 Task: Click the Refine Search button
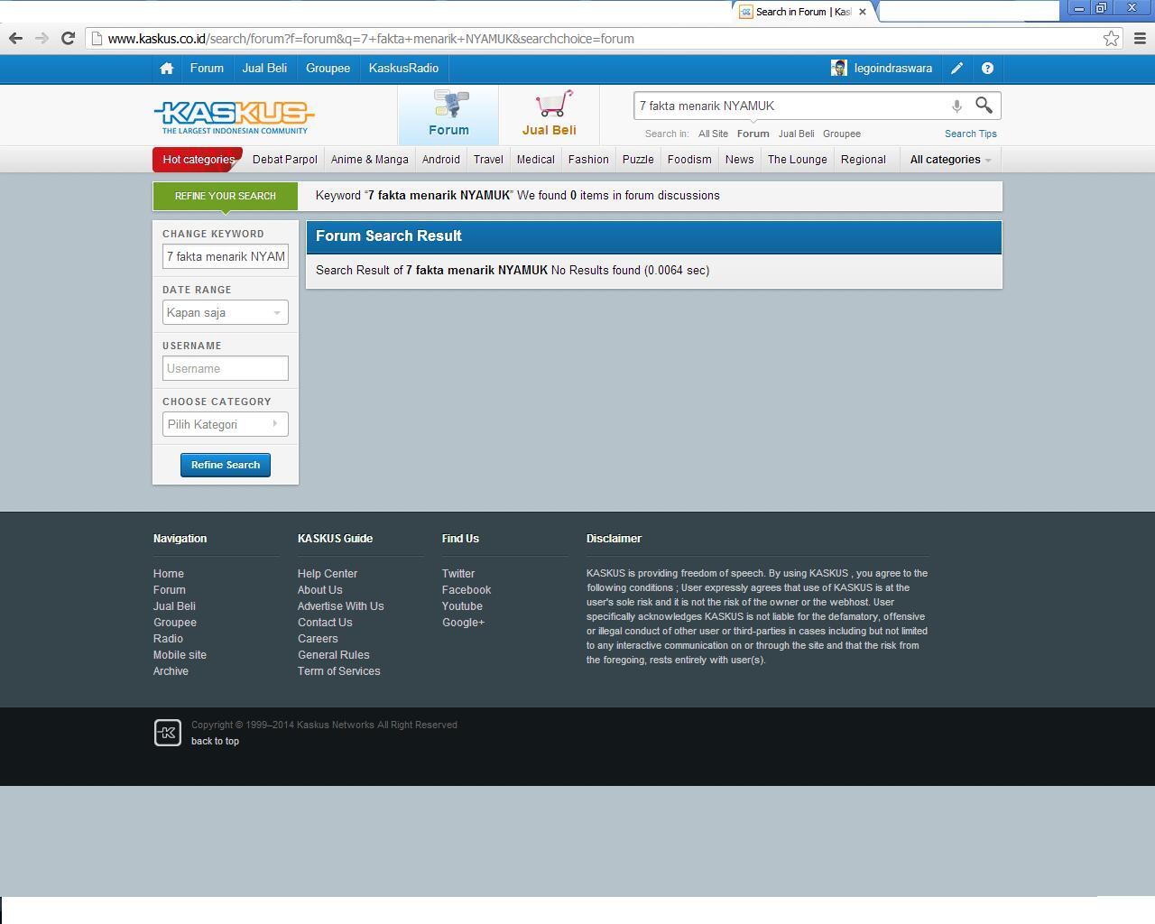[x=226, y=465]
